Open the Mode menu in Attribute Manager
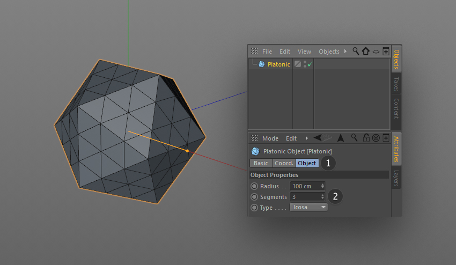 (270, 138)
